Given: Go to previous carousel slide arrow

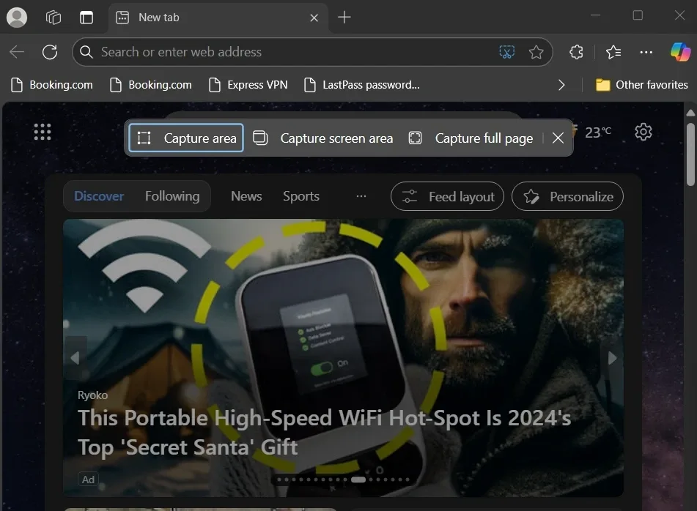Looking at the screenshot, I should (75, 358).
